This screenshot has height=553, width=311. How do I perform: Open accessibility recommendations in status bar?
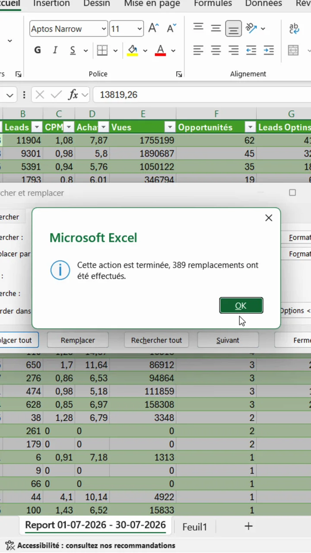tap(90, 546)
